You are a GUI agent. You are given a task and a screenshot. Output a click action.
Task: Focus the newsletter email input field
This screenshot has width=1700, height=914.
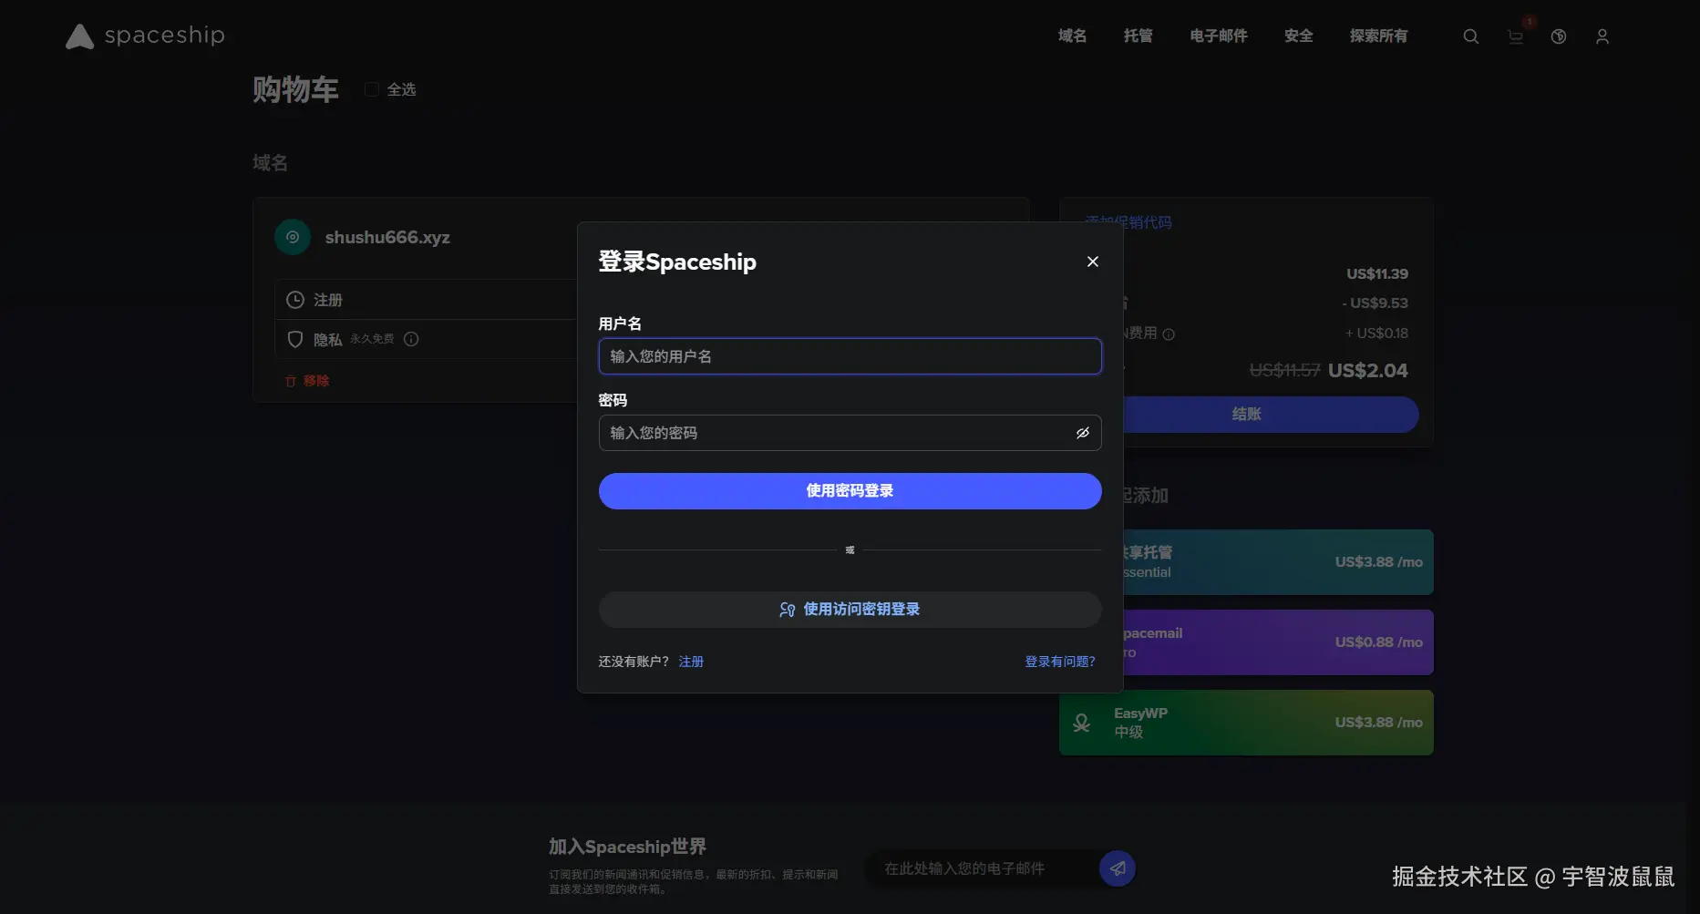pyautogui.click(x=983, y=868)
